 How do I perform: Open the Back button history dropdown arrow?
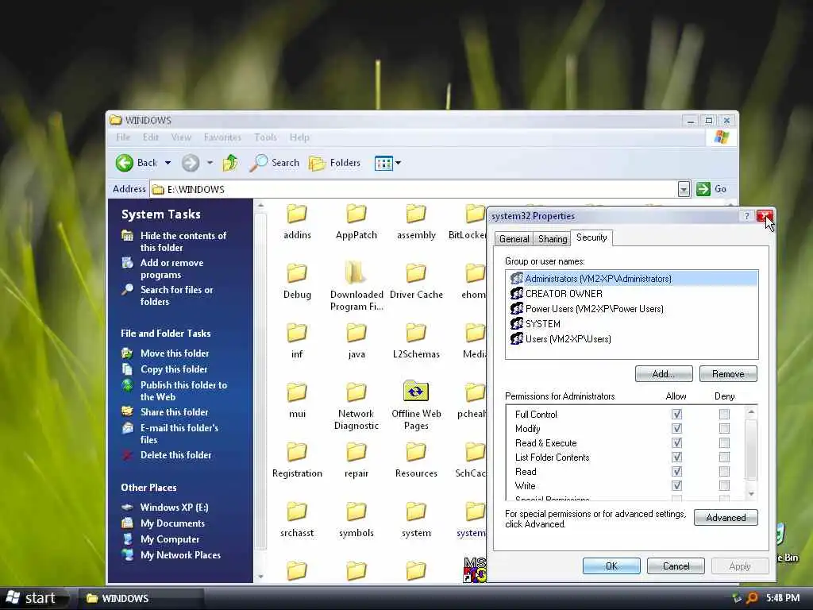(168, 163)
